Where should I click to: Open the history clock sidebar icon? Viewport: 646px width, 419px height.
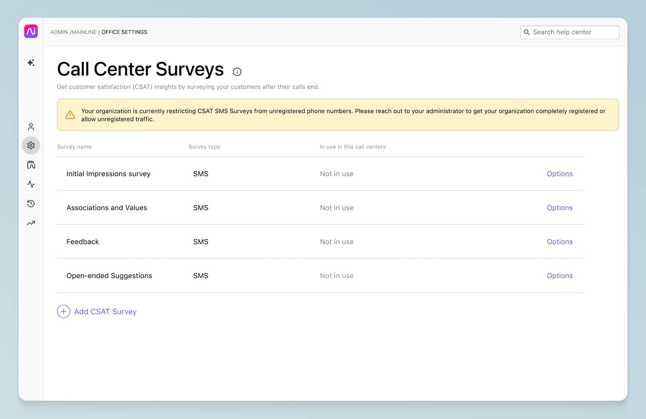click(x=31, y=204)
